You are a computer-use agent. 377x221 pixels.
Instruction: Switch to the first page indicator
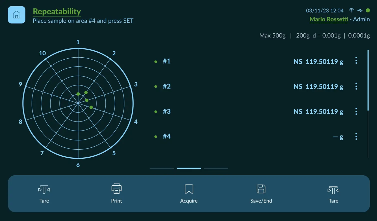coord(162,168)
